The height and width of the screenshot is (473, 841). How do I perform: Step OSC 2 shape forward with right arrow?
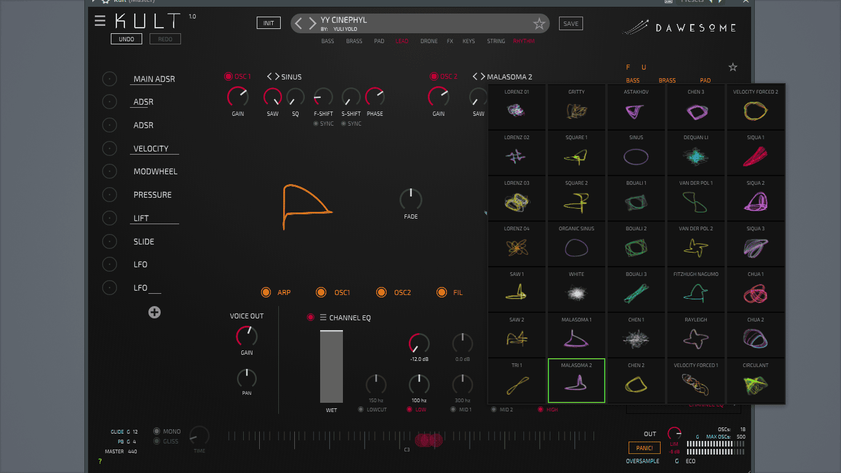click(482, 76)
